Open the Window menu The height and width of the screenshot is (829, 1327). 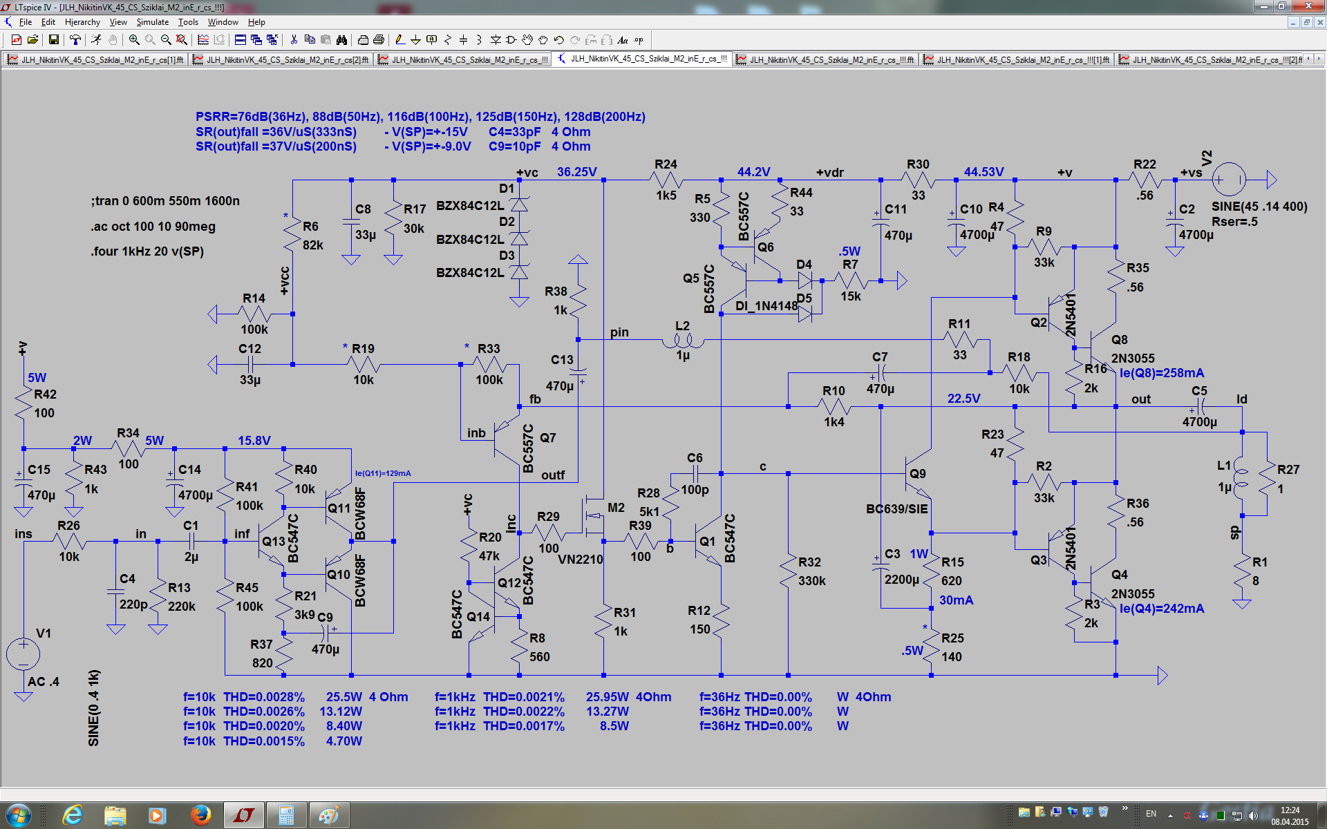coord(223,22)
